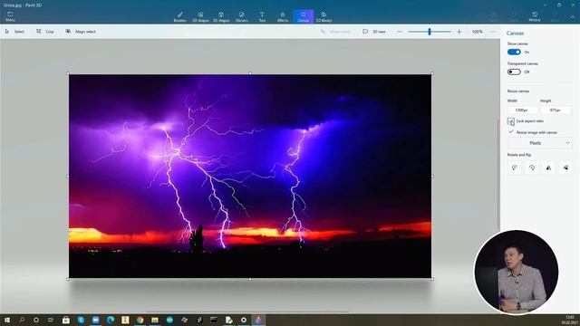The width and height of the screenshot is (580, 326).
Task: Open the 3D library
Action: (x=324, y=16)
